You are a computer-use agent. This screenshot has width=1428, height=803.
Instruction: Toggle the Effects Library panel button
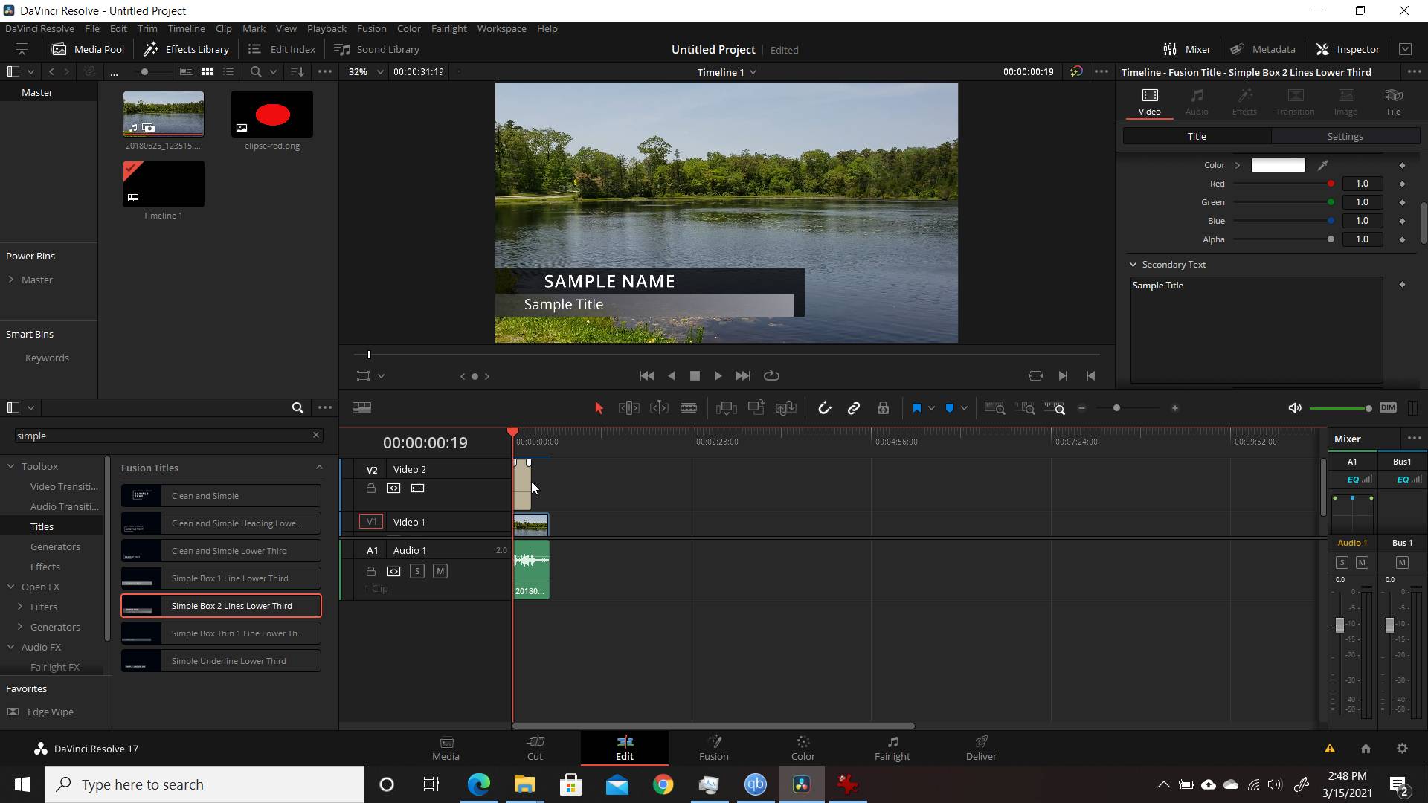(x=187, y=49)
